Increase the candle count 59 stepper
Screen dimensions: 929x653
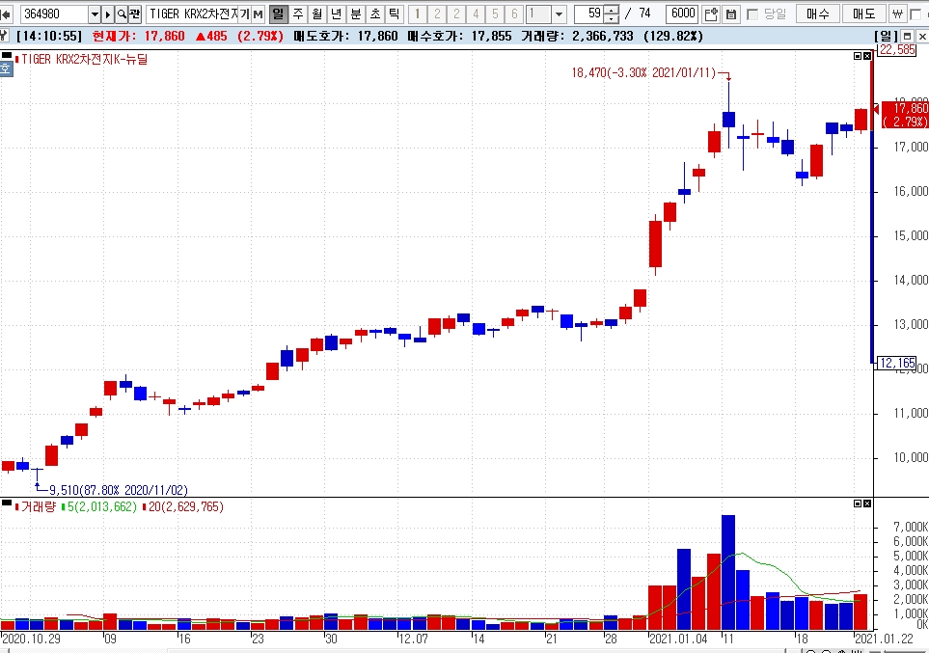click(614, 10)
